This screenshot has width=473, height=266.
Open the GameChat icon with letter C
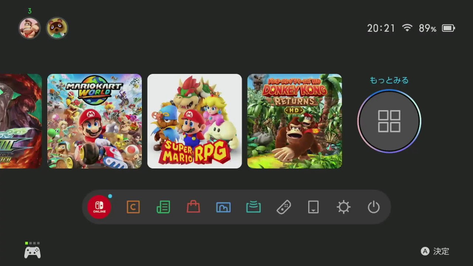[133, 207]
